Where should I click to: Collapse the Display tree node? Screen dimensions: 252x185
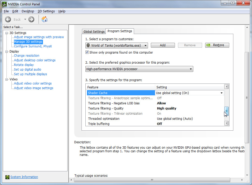coord(6,52)
